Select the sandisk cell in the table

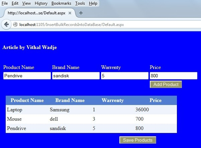coord(58,128)
